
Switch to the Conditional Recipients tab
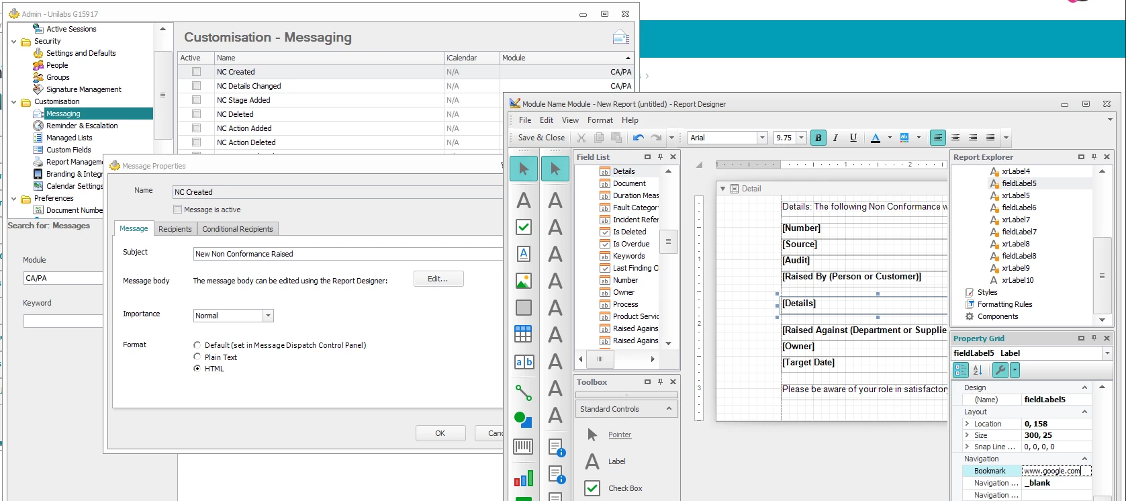[237, 229]
